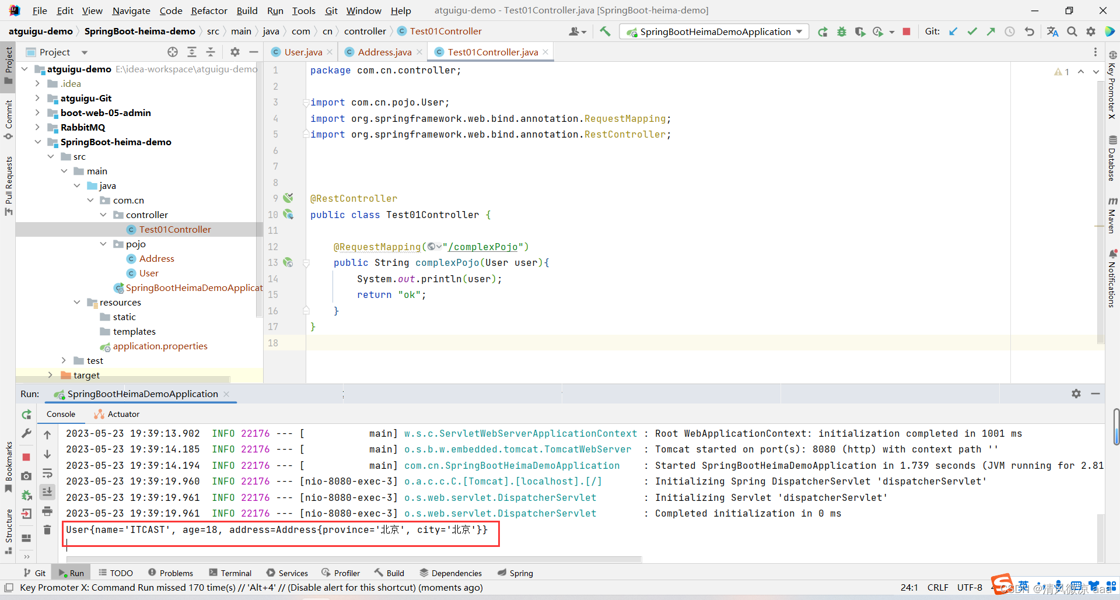Stop process in Run panel sidebar
Viewport: 1120px width, 600px height.
pos(26,457)
